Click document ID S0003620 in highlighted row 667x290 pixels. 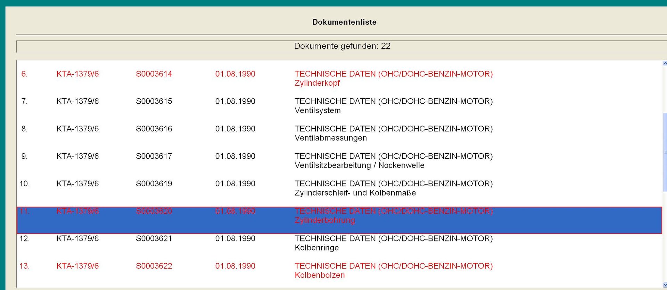coord(154,211)
